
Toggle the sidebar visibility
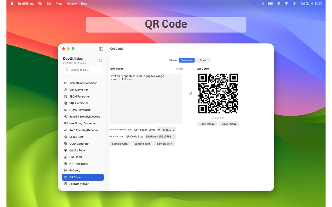click(101, 48)
